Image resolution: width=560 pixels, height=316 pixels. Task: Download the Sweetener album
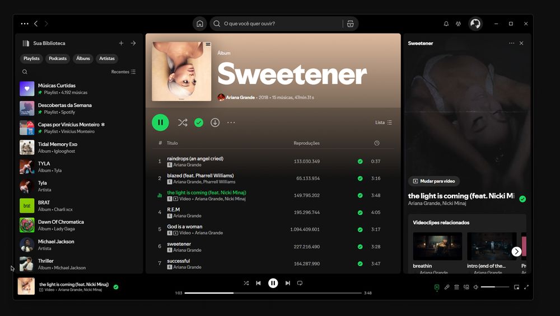tap(215, 122)
